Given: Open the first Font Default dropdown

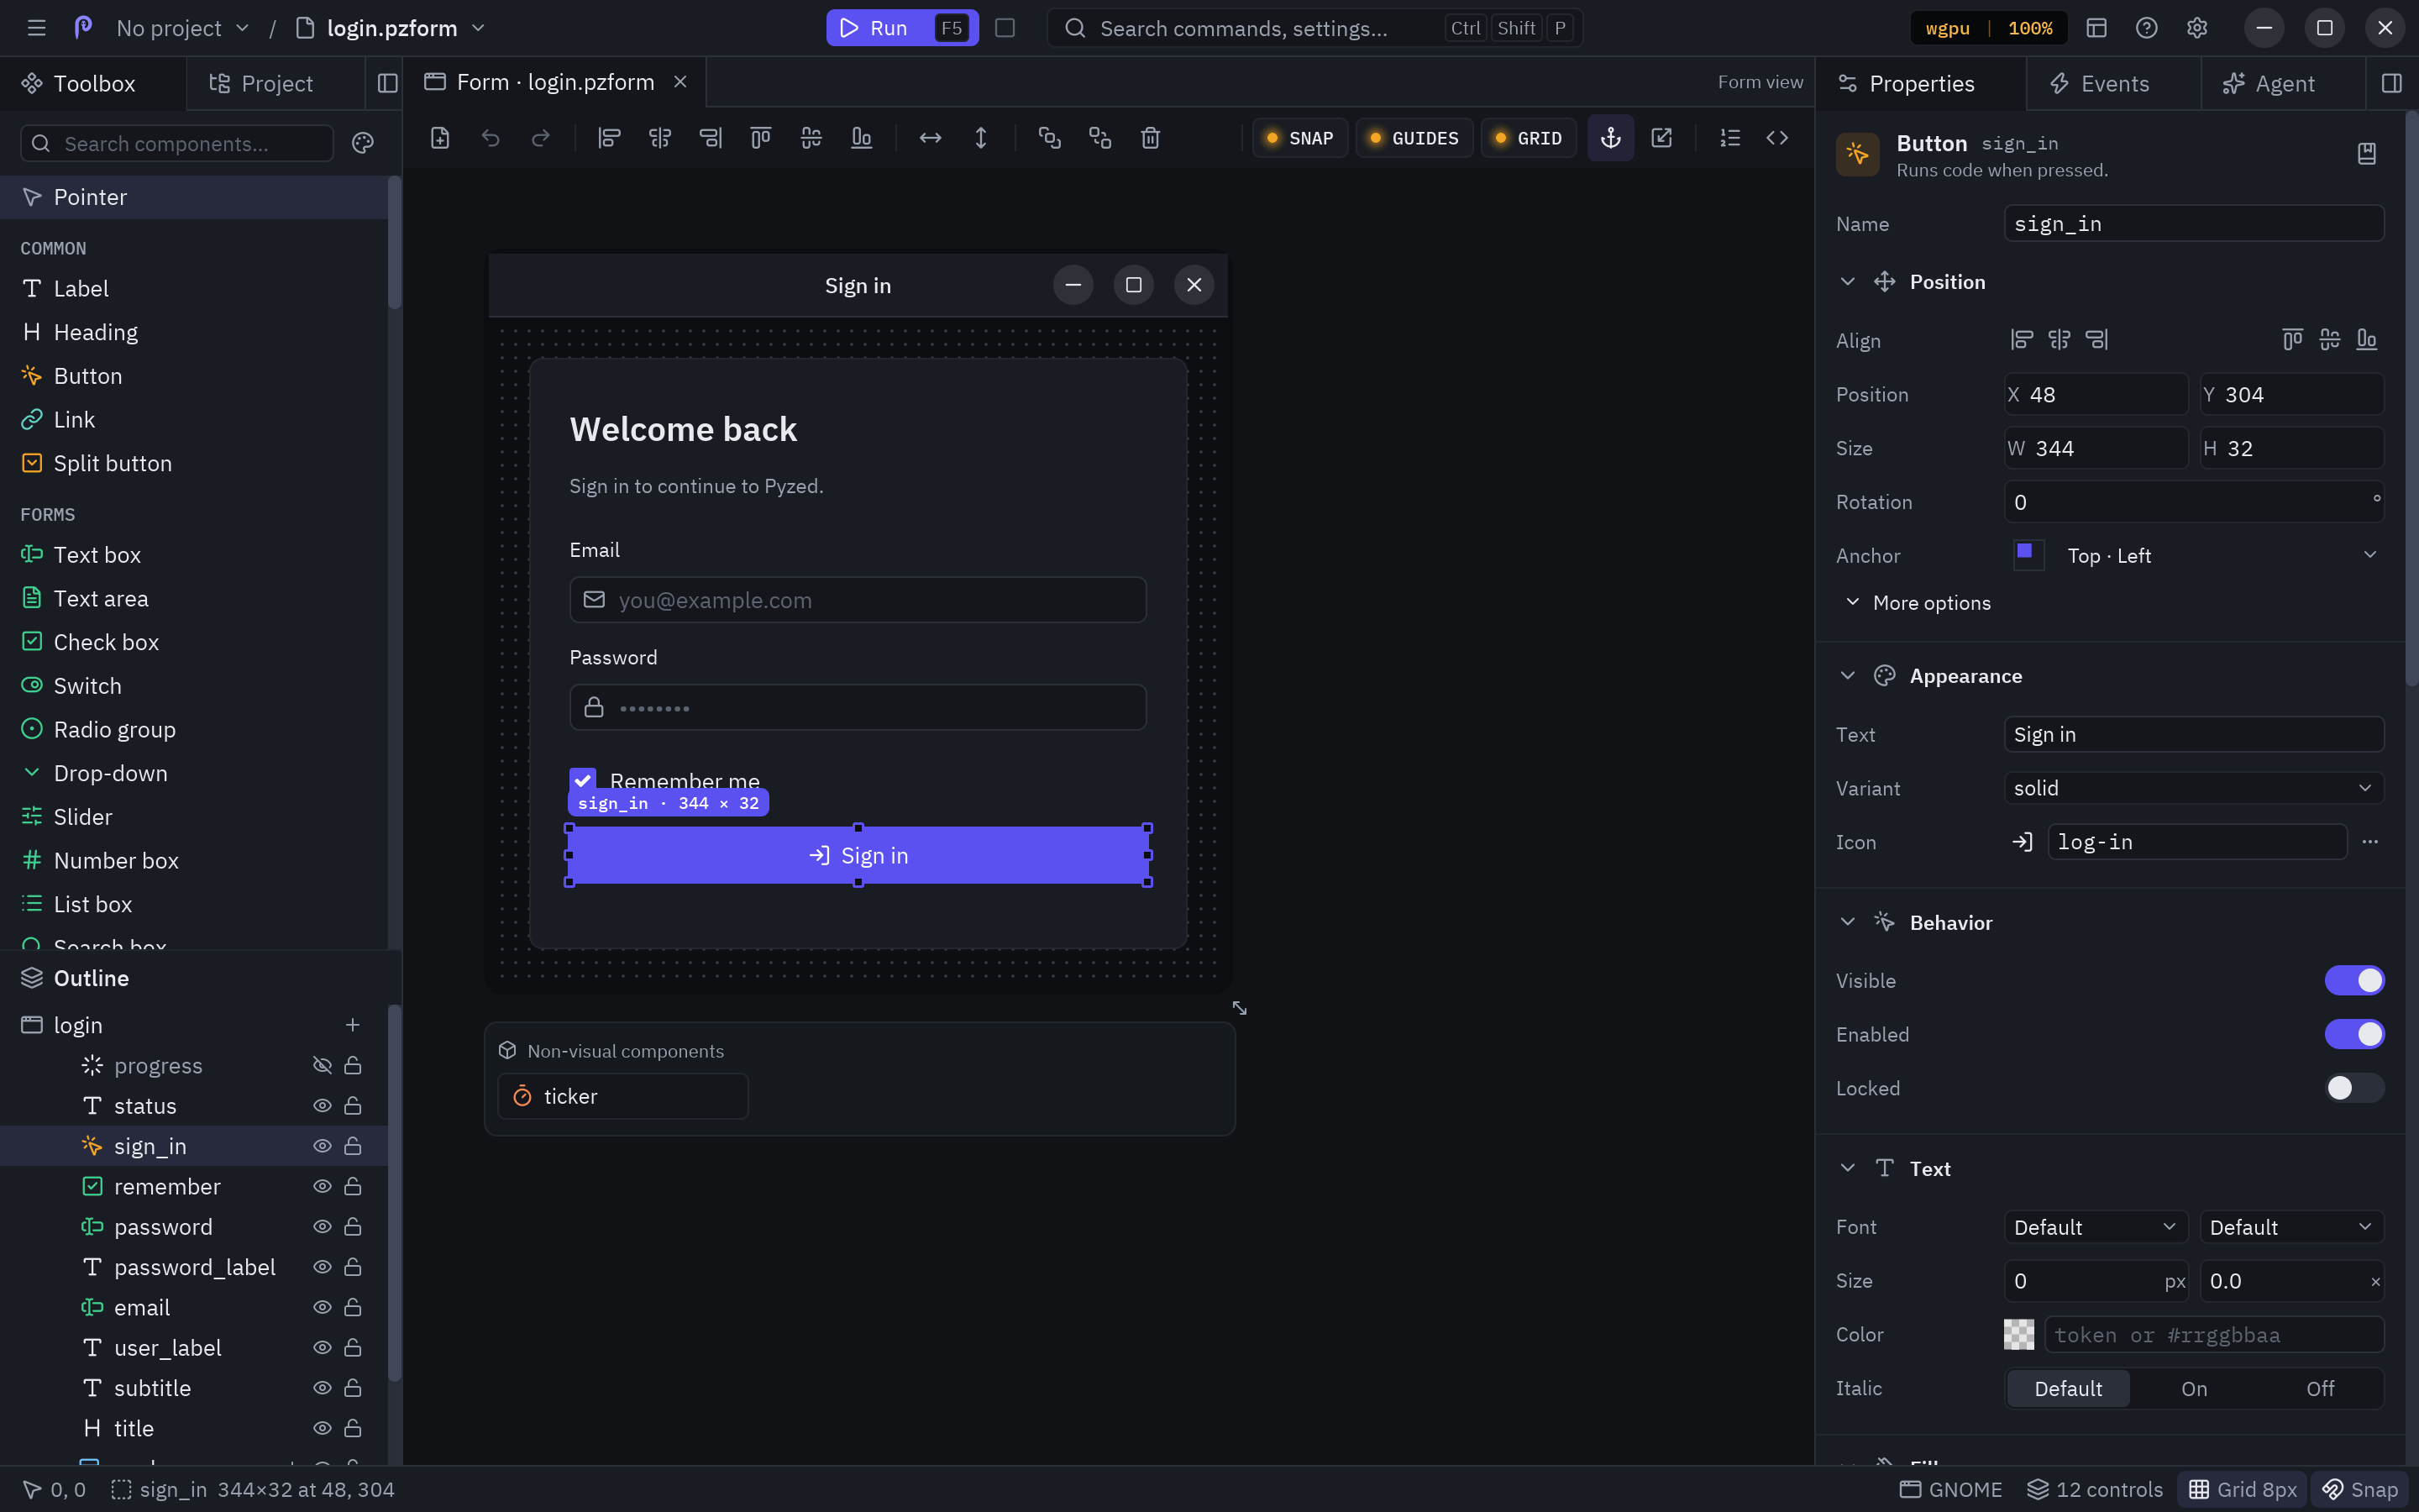Looking at the screenshot, I should (x=2095, y=1228).
